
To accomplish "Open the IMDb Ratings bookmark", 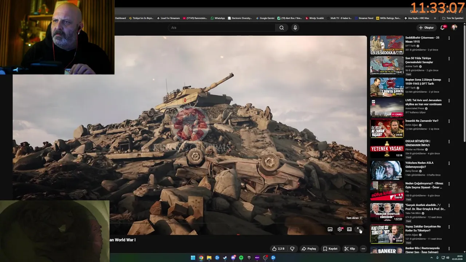I will (388, 18).
